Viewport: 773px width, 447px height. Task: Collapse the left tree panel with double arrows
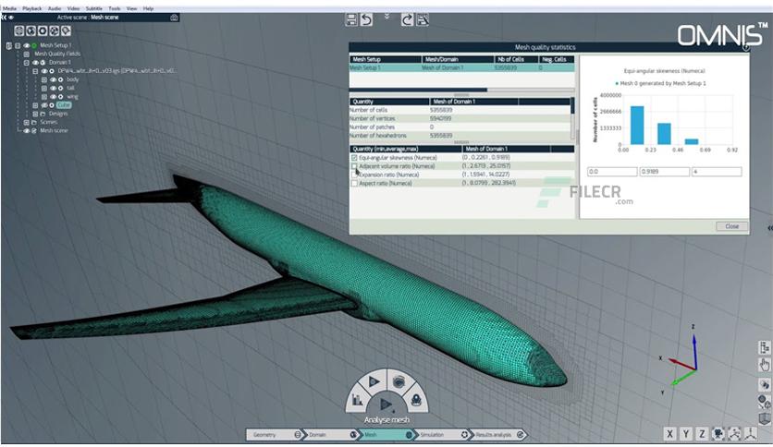(4, 18)
